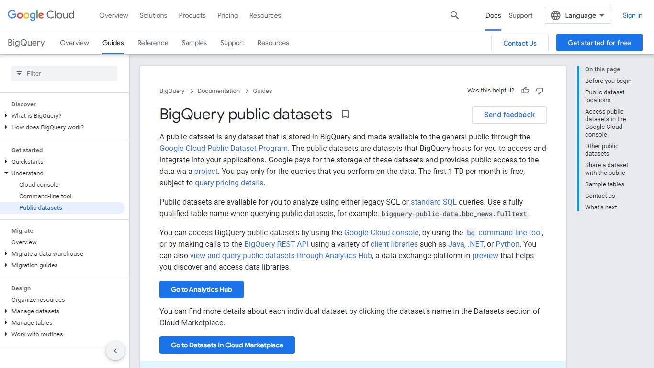Jump to Contact us section

(x=600, y=195)
